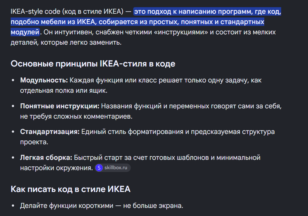The height and width of the screenshot is (216, 308).
Task: Click the text 'IKEA-style code' at the start
Action: tap(36, 12)
